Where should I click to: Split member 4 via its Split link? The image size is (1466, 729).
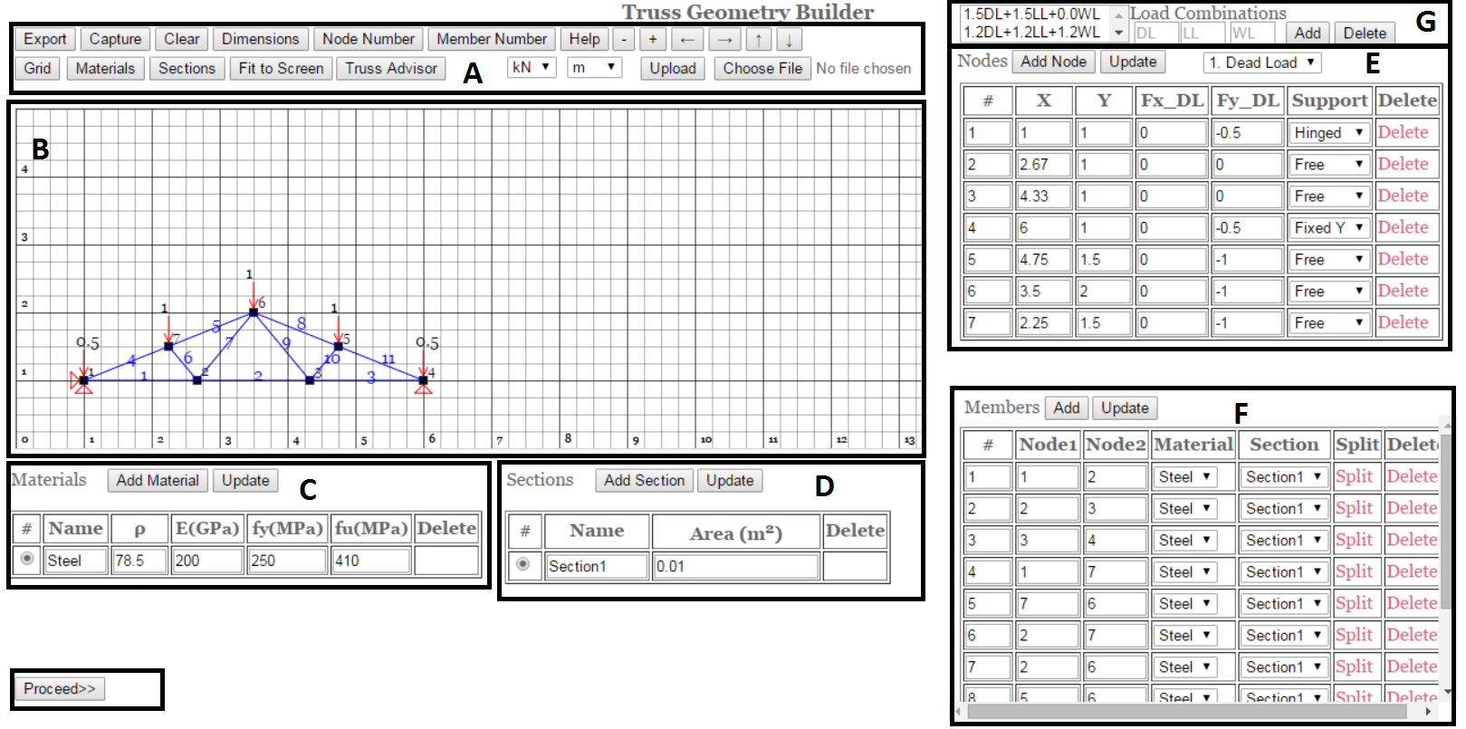[x=1354, y=571]
